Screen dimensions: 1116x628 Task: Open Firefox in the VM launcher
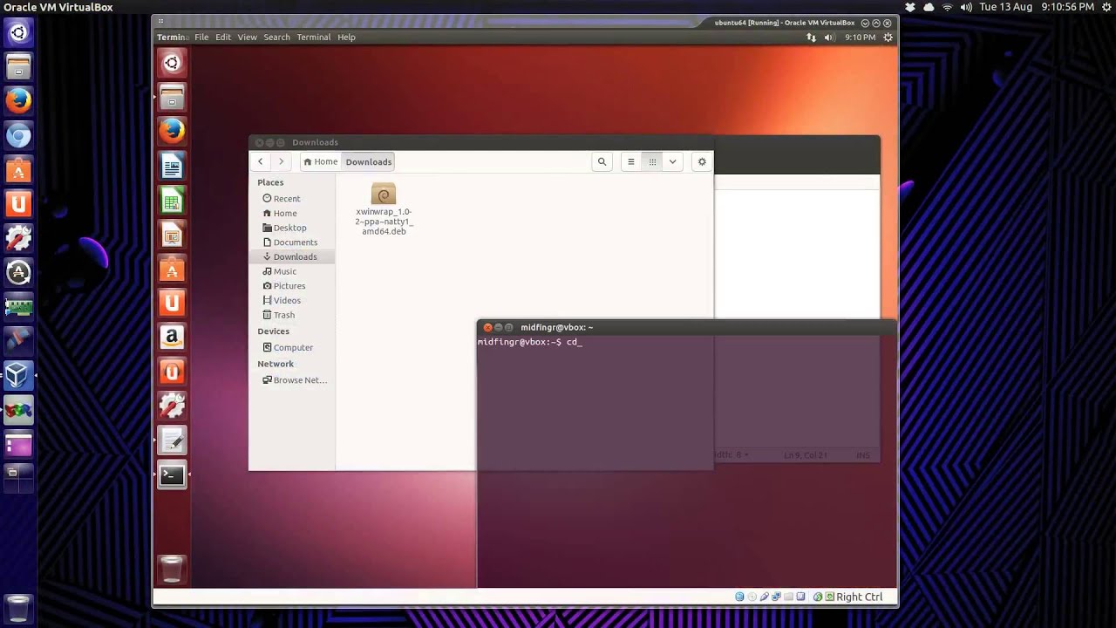pyautogui.click(x=172, y=132)
